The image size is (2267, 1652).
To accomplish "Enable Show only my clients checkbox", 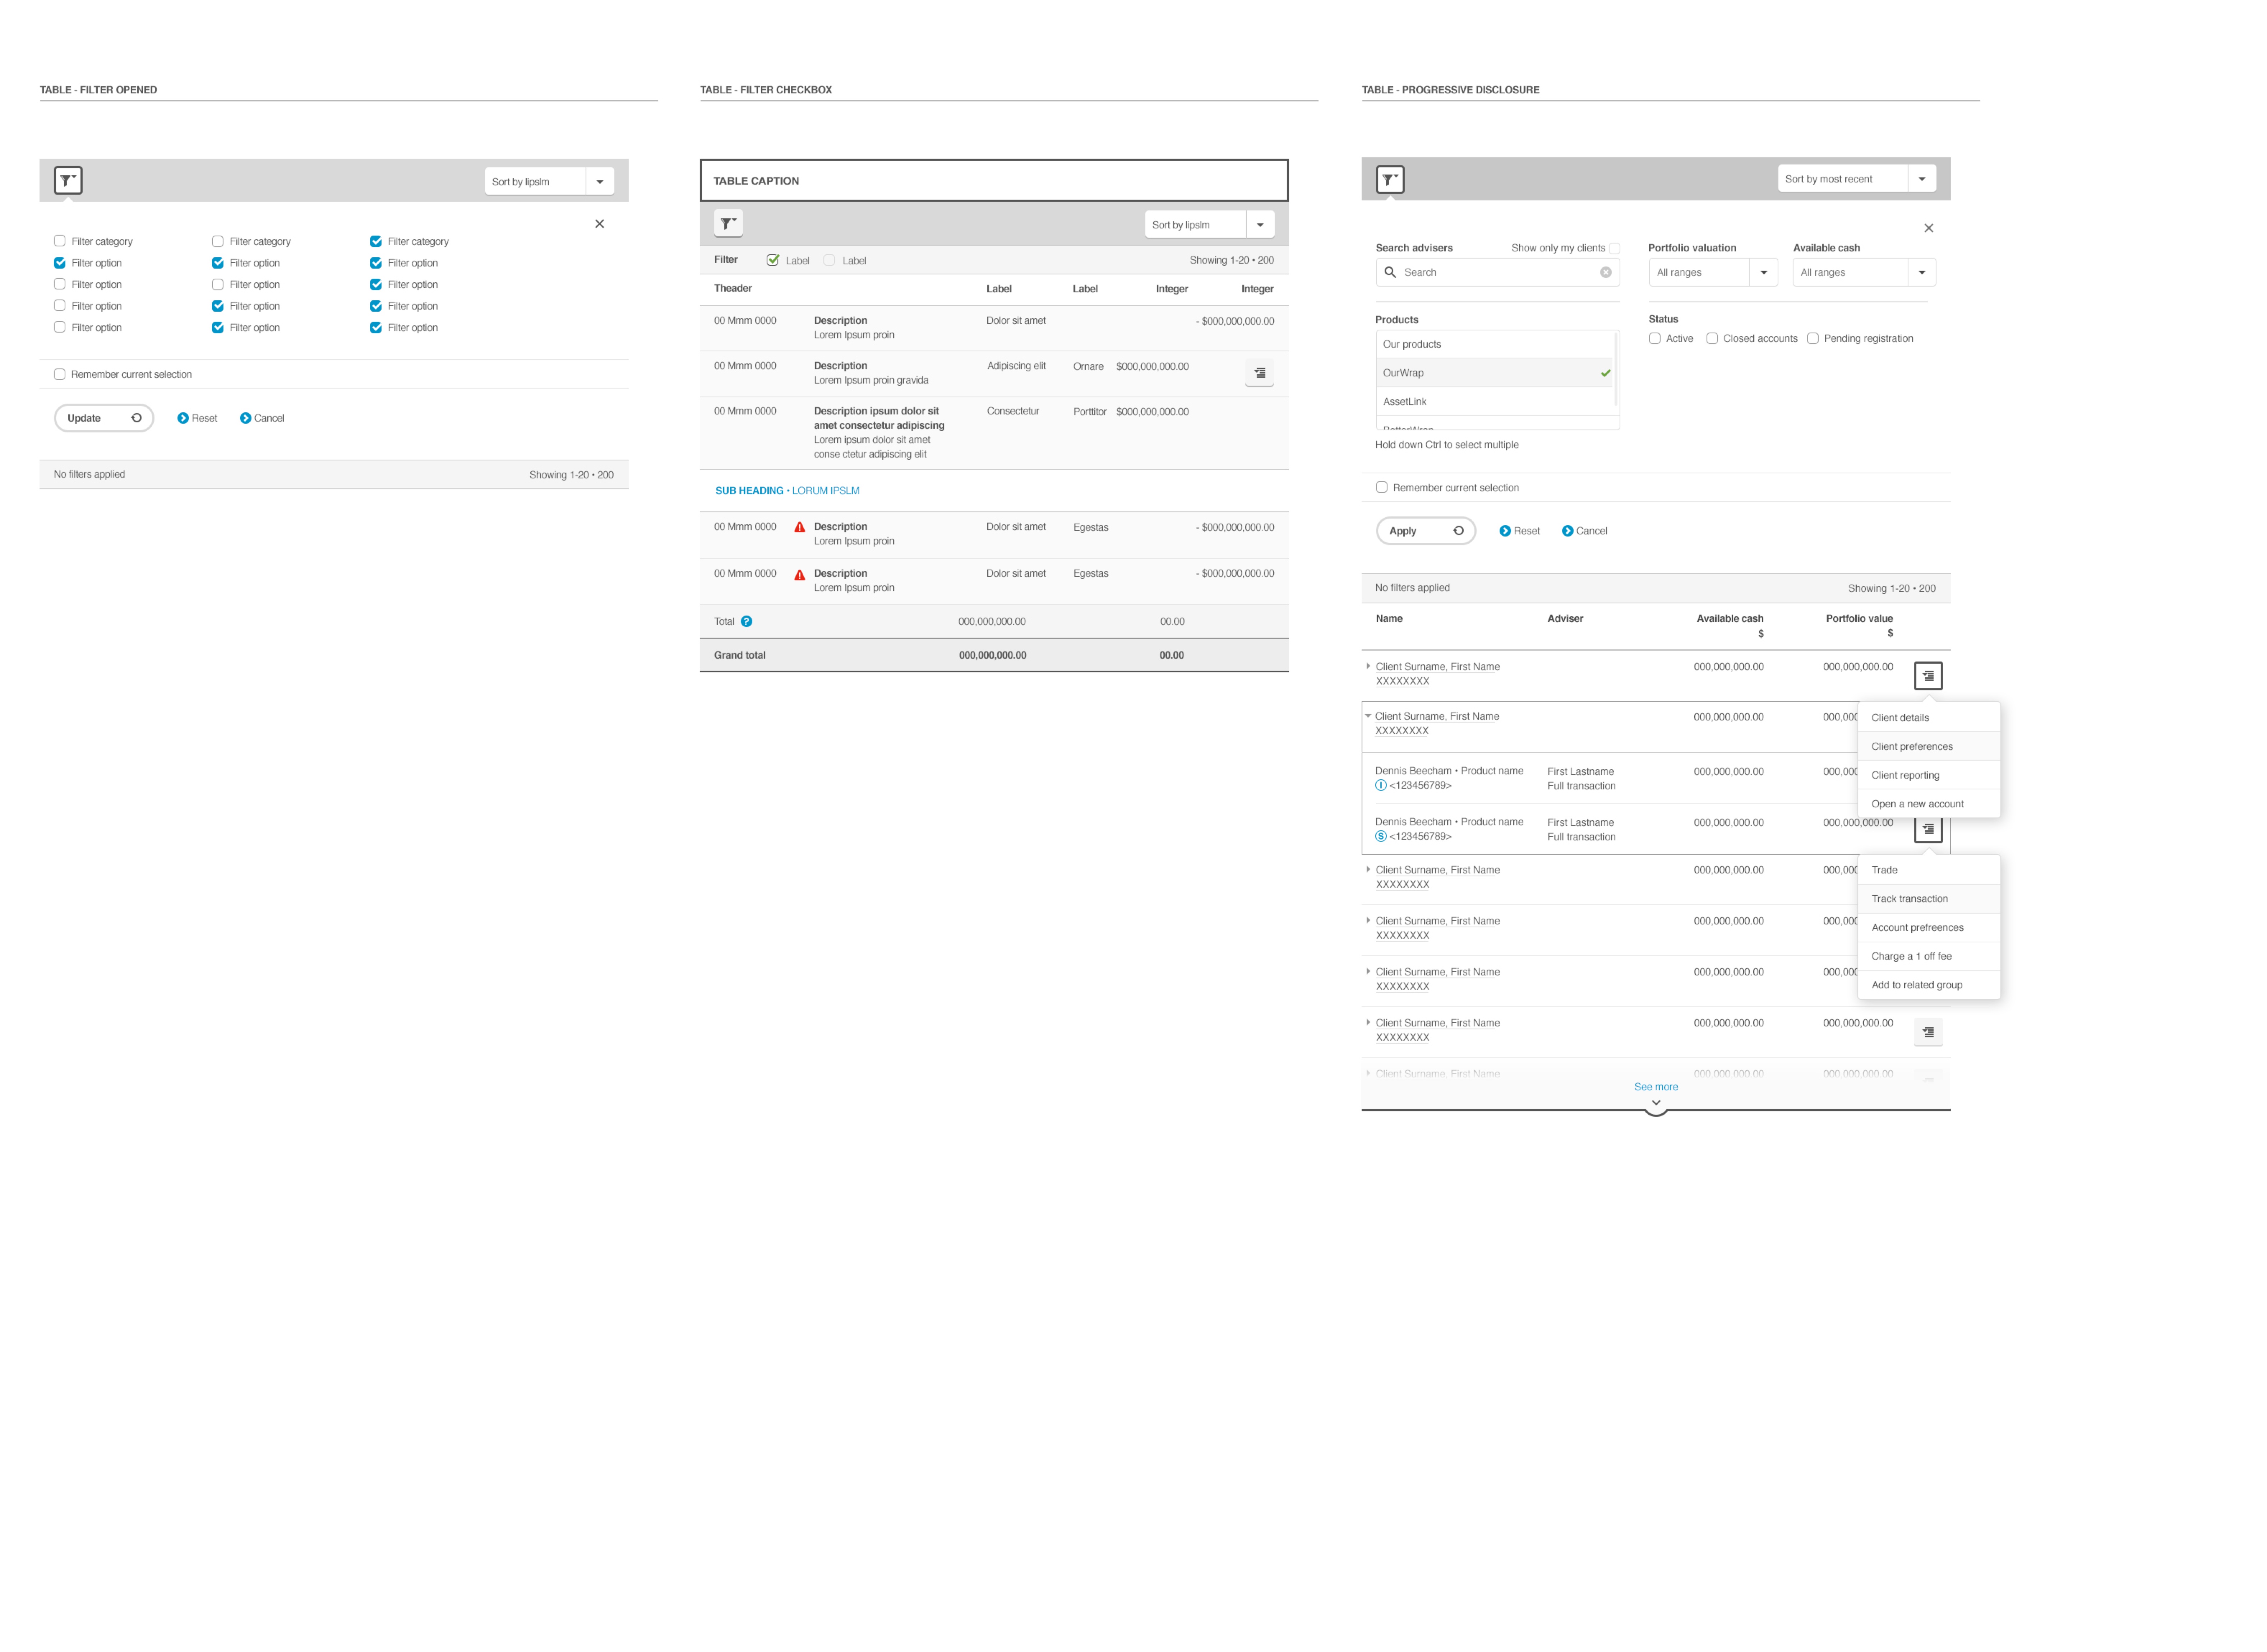I will pos(1614,249).
